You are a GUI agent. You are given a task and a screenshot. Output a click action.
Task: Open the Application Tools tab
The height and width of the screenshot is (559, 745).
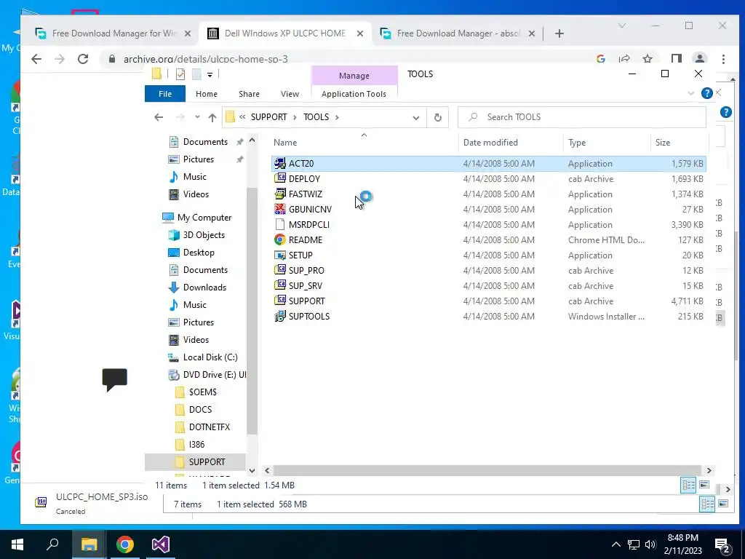[354, 94]
